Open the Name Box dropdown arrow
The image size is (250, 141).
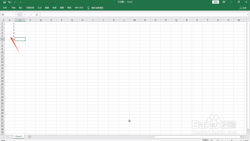(x=16, y=15)
